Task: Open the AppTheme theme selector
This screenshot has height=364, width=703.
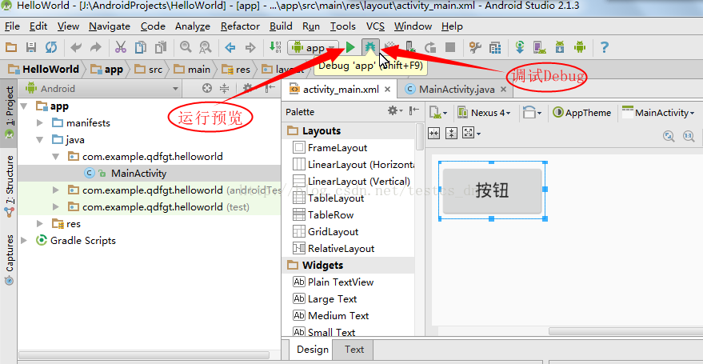Action: 582,113
